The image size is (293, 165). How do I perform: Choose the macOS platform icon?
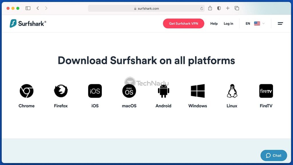[x=129, y=91]
